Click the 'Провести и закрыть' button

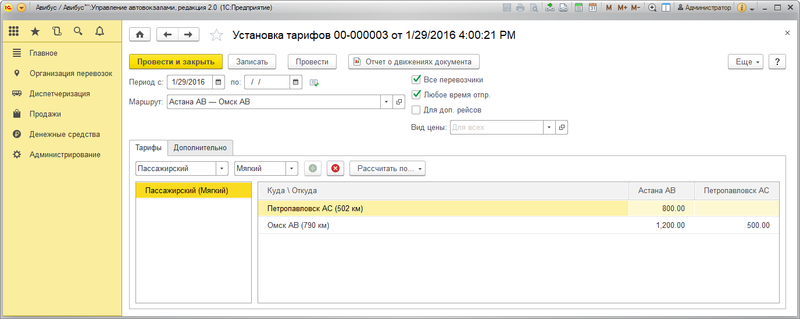tap(176, 61)
